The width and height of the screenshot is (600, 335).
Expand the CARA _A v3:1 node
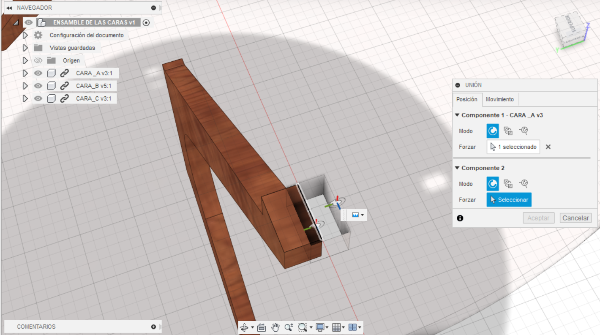click(x=25, y=73)
